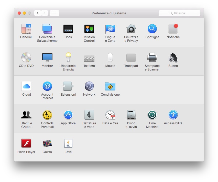Open Scrivania e Salvaschermo settings

pyautogui.click(x=47, y=29)
